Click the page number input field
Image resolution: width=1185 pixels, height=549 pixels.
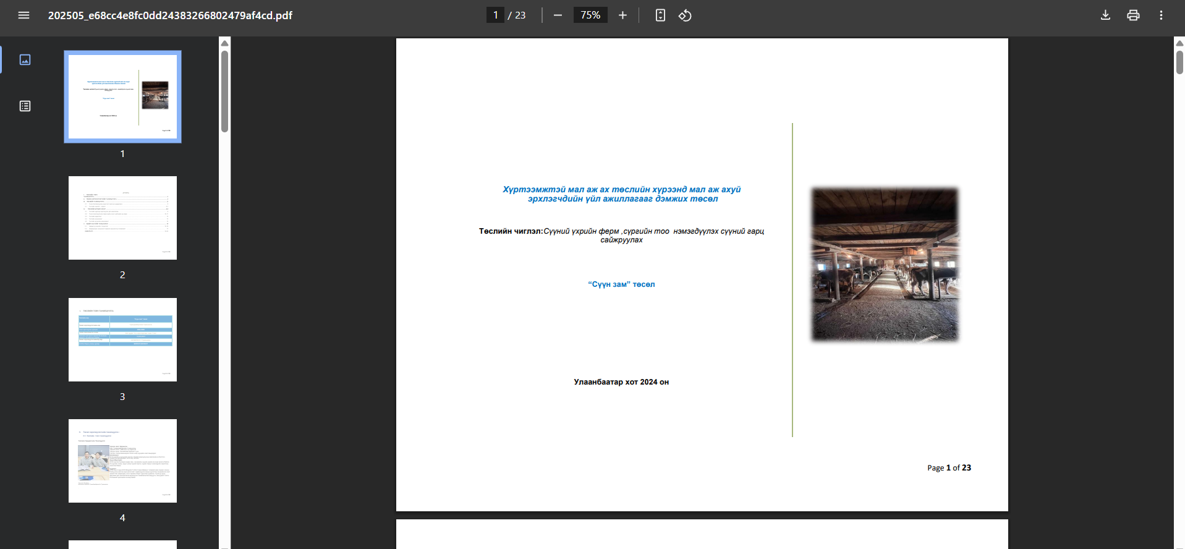pyautogui.click(x=495, y=15)
